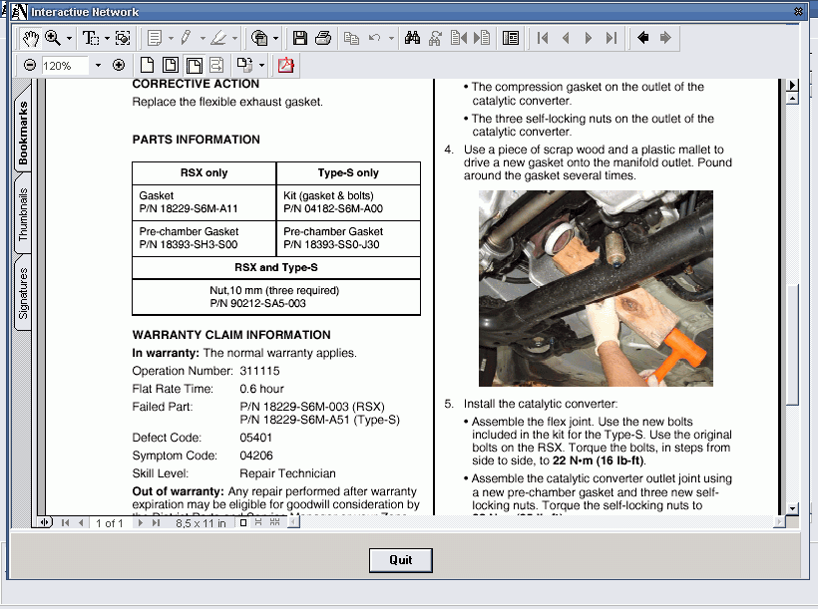Viewport: 818px width, 609px height.
Task: Go to the first page arrow
Action: 542,38
